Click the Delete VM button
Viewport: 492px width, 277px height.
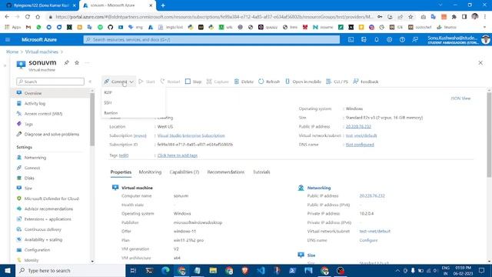(x=244, y=82)
